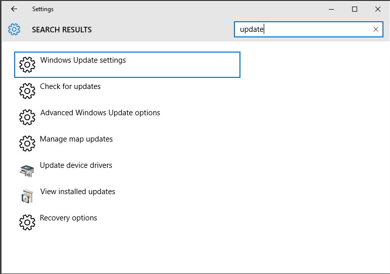Viewport: 390px width, 274px height.
Task: Click gear icon beside Manage map updates
Action: pos(27,144)
